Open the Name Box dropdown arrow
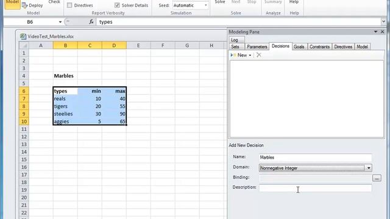This screenshot has height=219, width=390. pyautogui.click(x=60, y=22)
